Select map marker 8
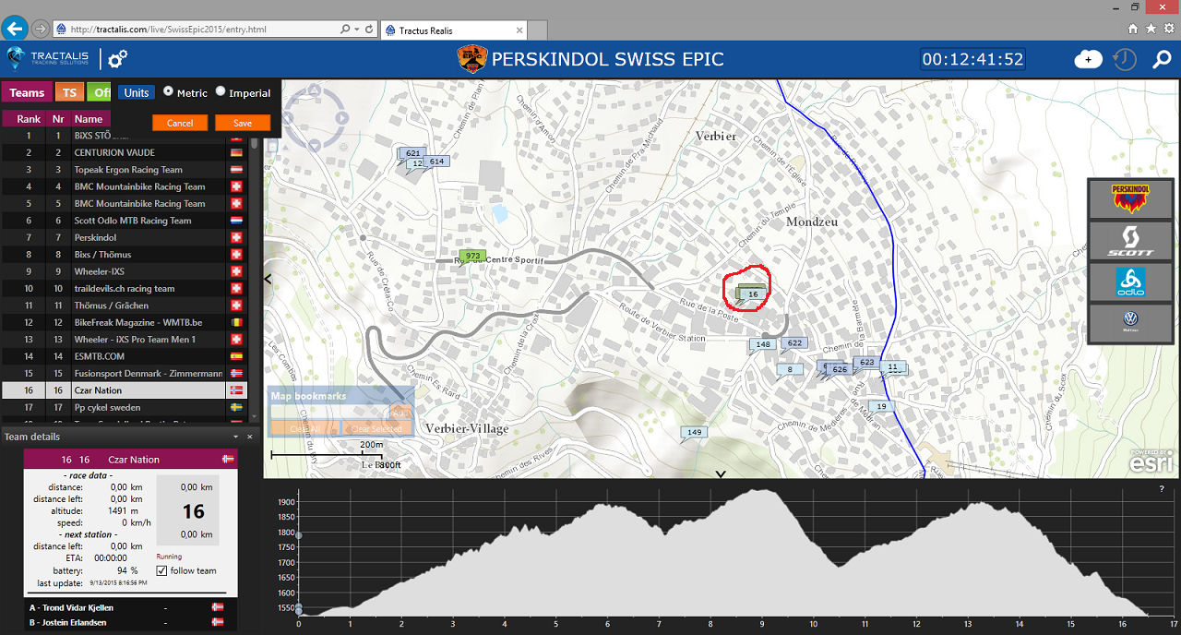This screenshot has width=1181, height=635. pos(790,369)
